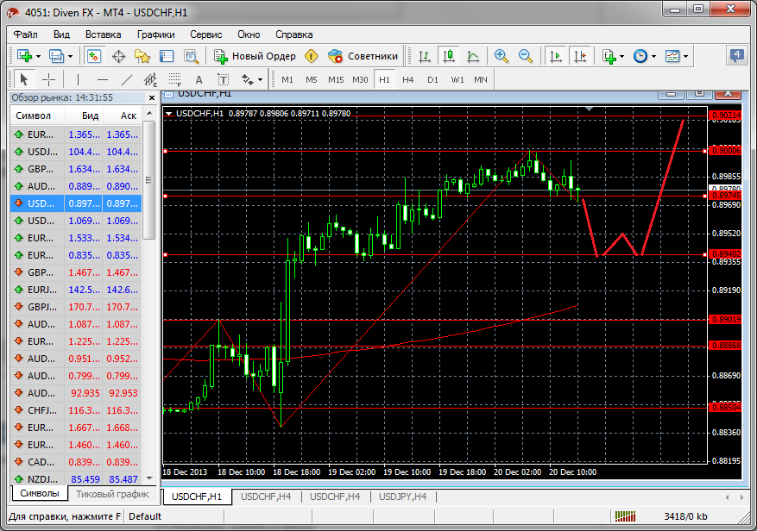Click the Market Watch vertical scrollbar thumb
Viewport: 757px width, 531px height.
coord(149,180)
